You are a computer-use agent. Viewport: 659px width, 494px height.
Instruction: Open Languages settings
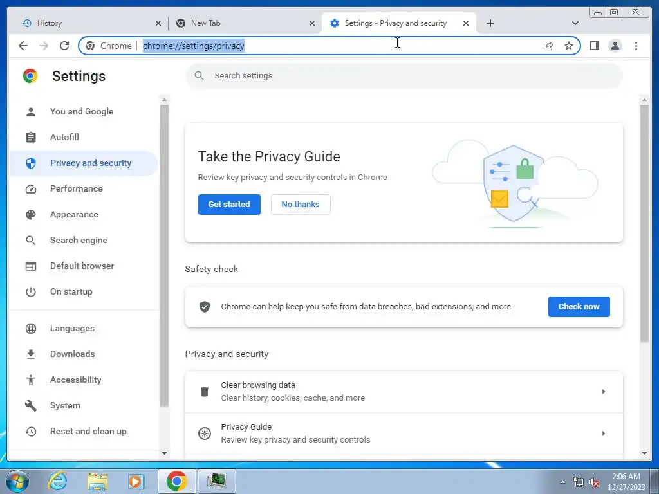click(83, 329)
